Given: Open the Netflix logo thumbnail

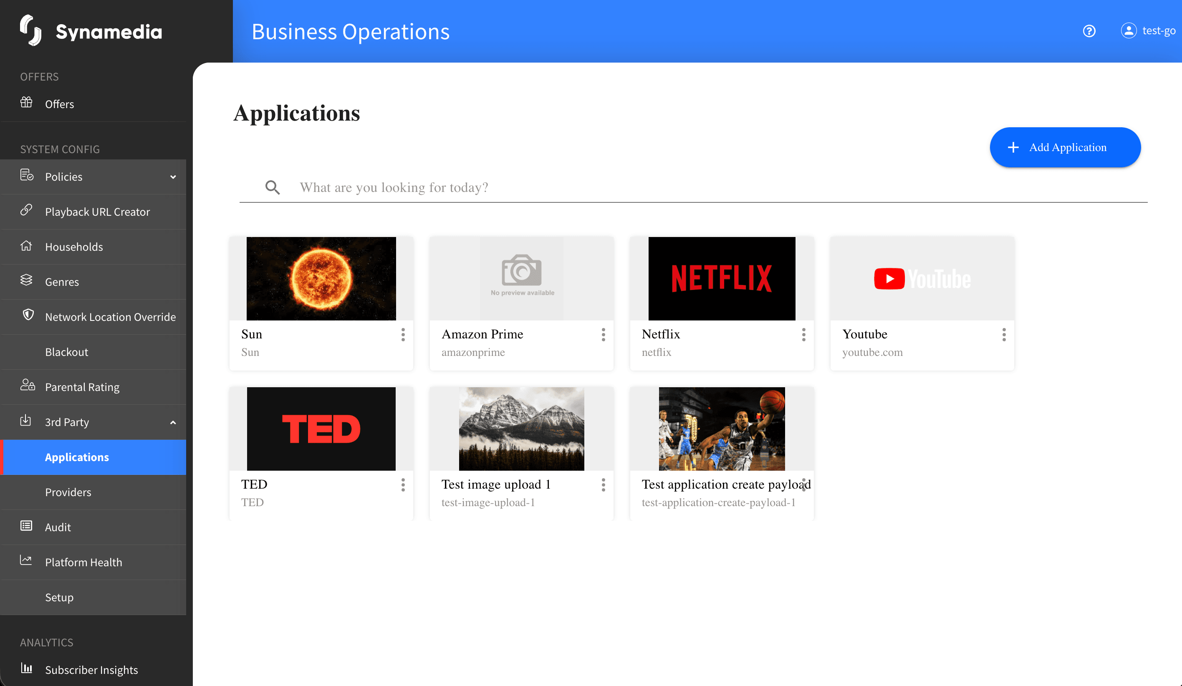Looking at the screenshot, I should (722, 278).
